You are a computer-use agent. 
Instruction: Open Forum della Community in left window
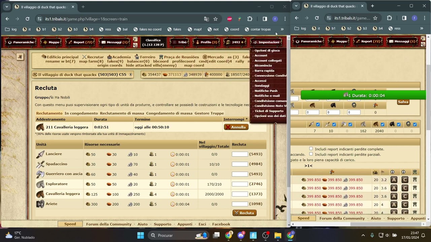(x=109, y=224)
